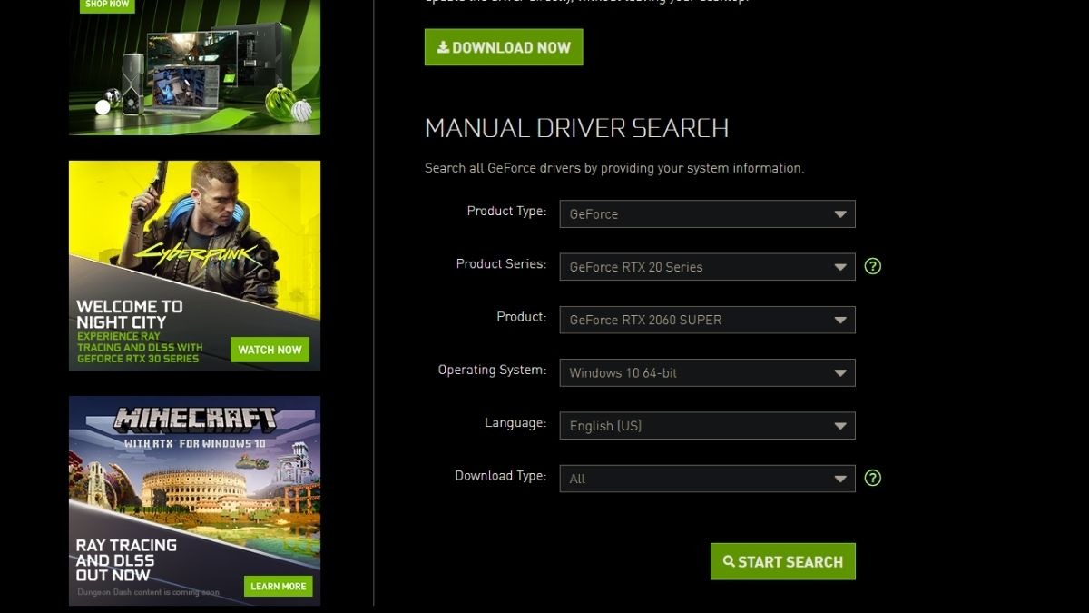Click the Product Type label
The image size is (1089, 613).
pyautogui.click(x=506, y=211)
